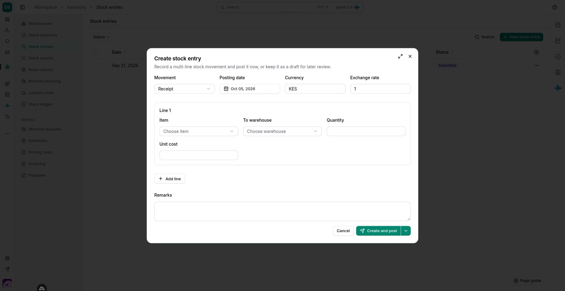Click the bell notifications icon

7,41
